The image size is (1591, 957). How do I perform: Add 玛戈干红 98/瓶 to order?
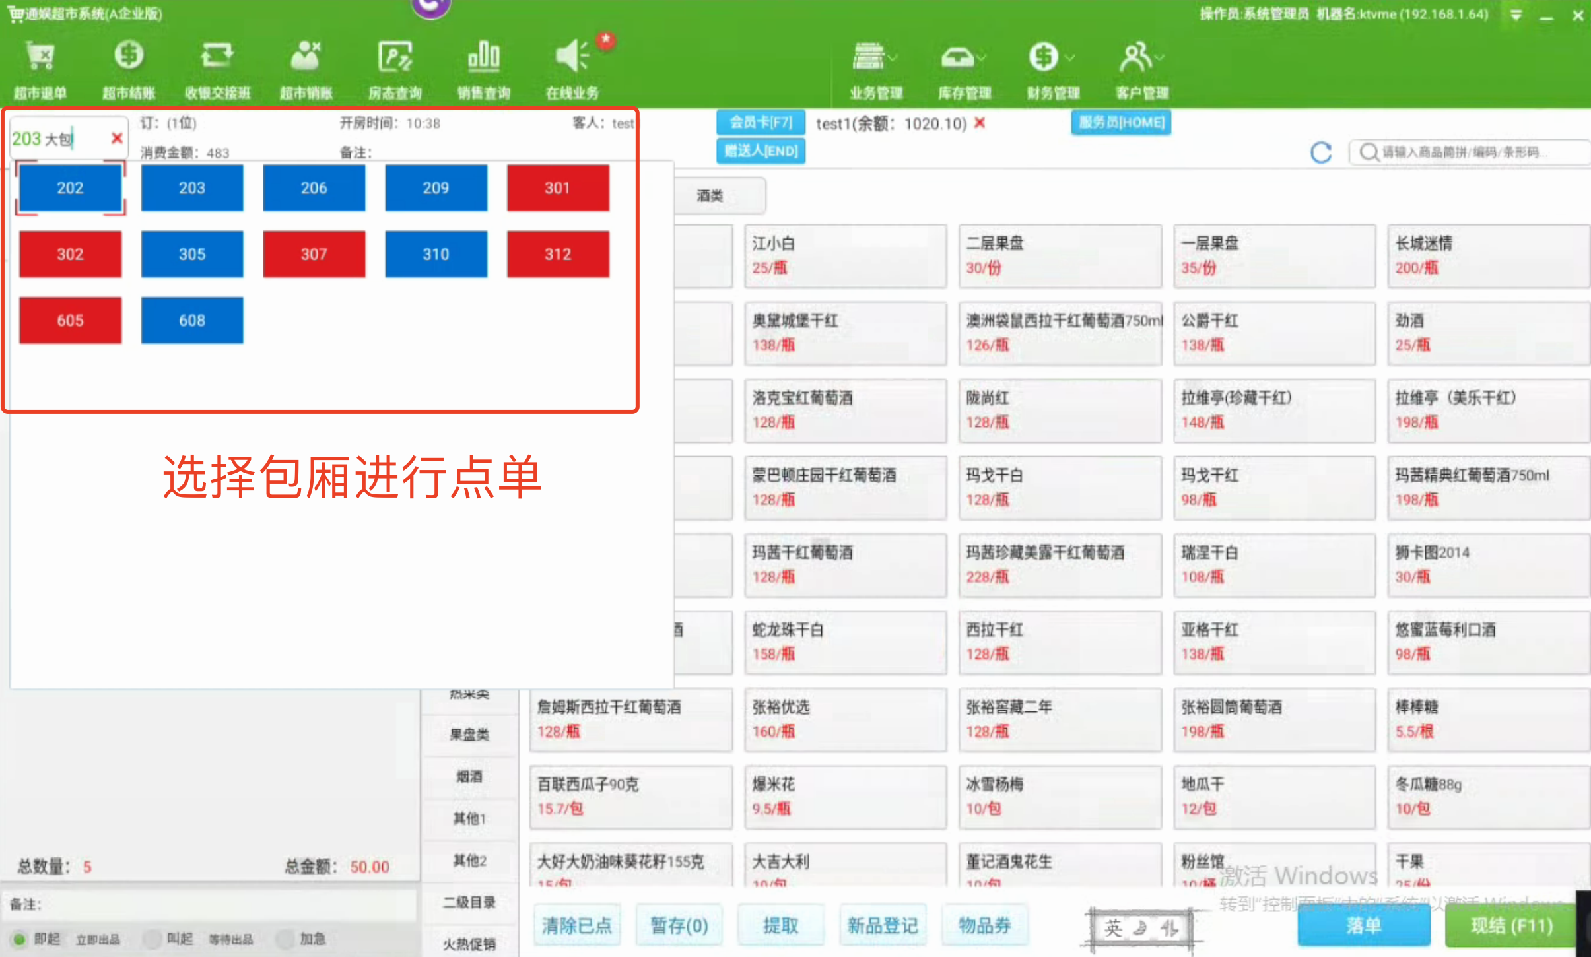(1274, 488)
